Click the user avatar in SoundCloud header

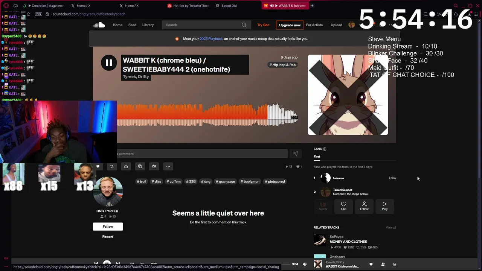pyautogui.click(x=352, y=25)
